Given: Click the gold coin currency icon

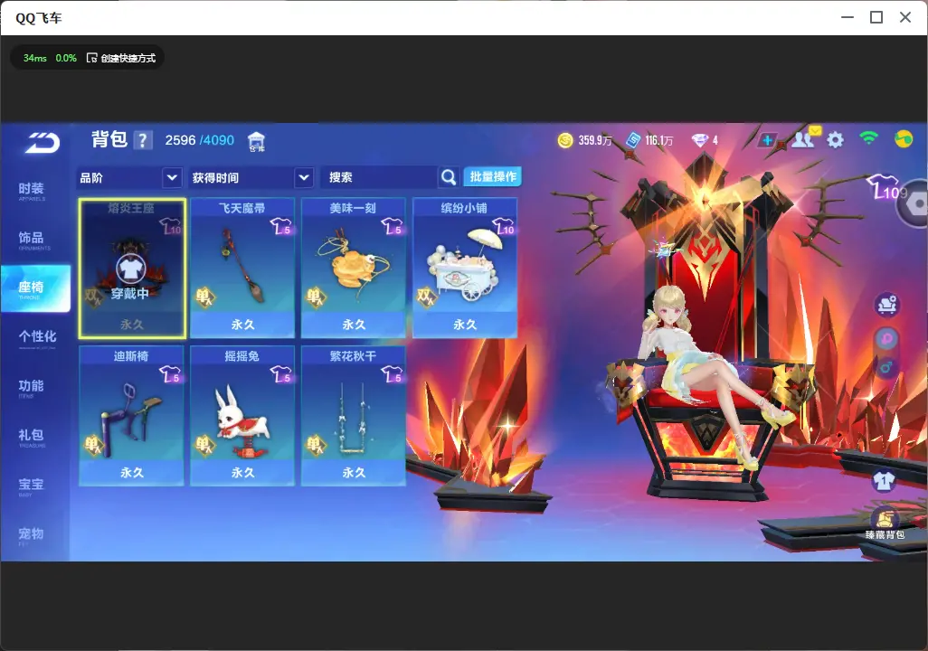Looking at the screenshot, I should (x=565, y=140).
